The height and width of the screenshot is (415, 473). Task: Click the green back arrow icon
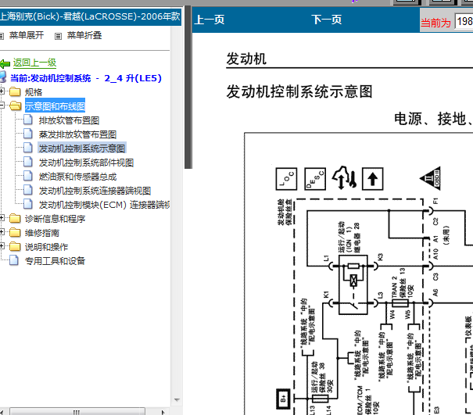[5, 63]
